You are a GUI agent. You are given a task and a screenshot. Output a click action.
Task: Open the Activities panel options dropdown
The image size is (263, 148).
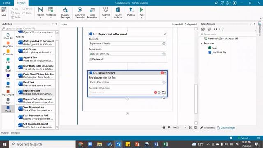click(53, 24)
